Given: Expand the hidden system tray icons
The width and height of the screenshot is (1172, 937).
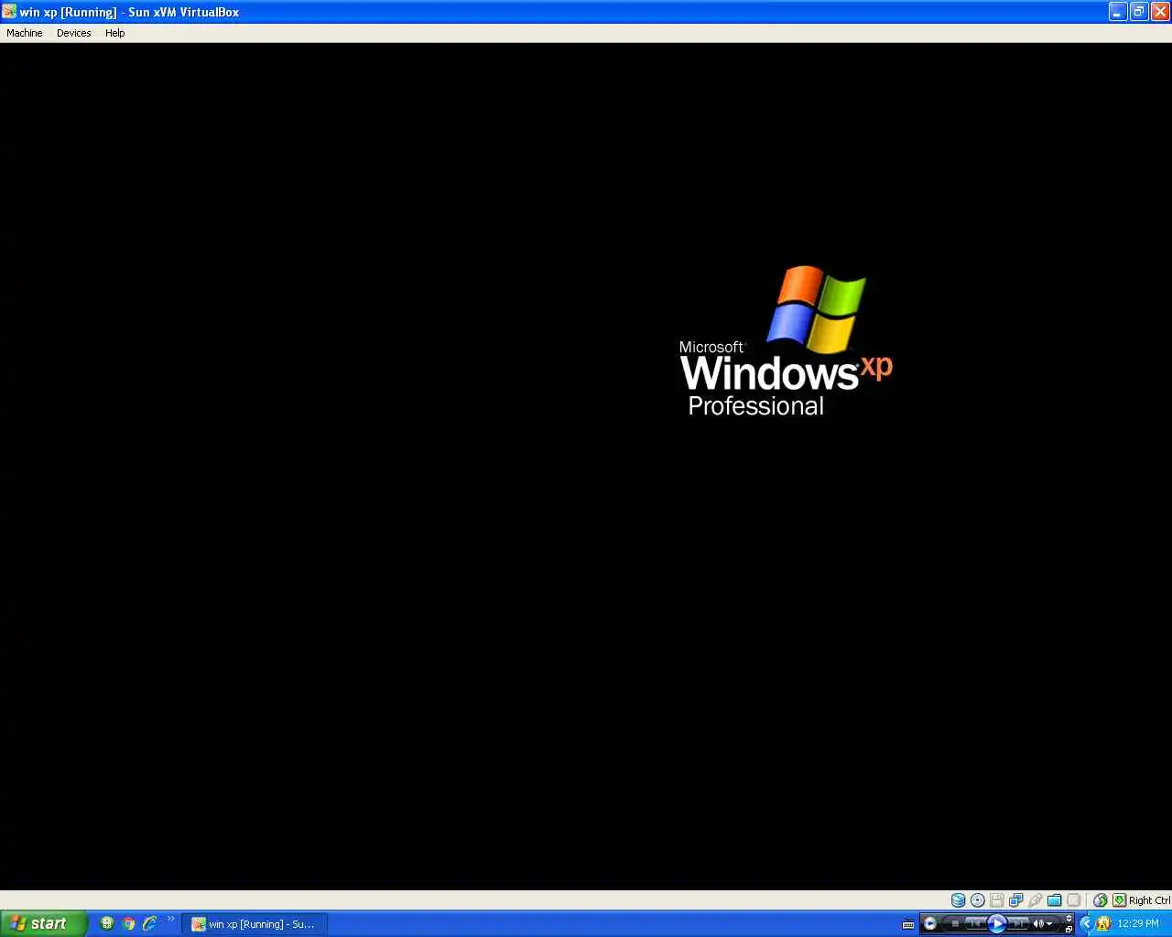Looking at the screenshot, I should tap(1087, 923).
